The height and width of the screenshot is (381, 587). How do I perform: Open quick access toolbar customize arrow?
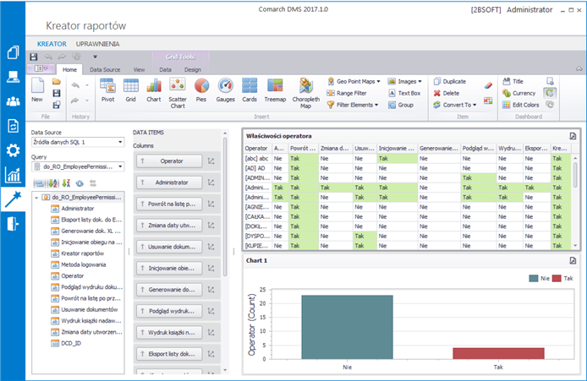click(95, 57)
